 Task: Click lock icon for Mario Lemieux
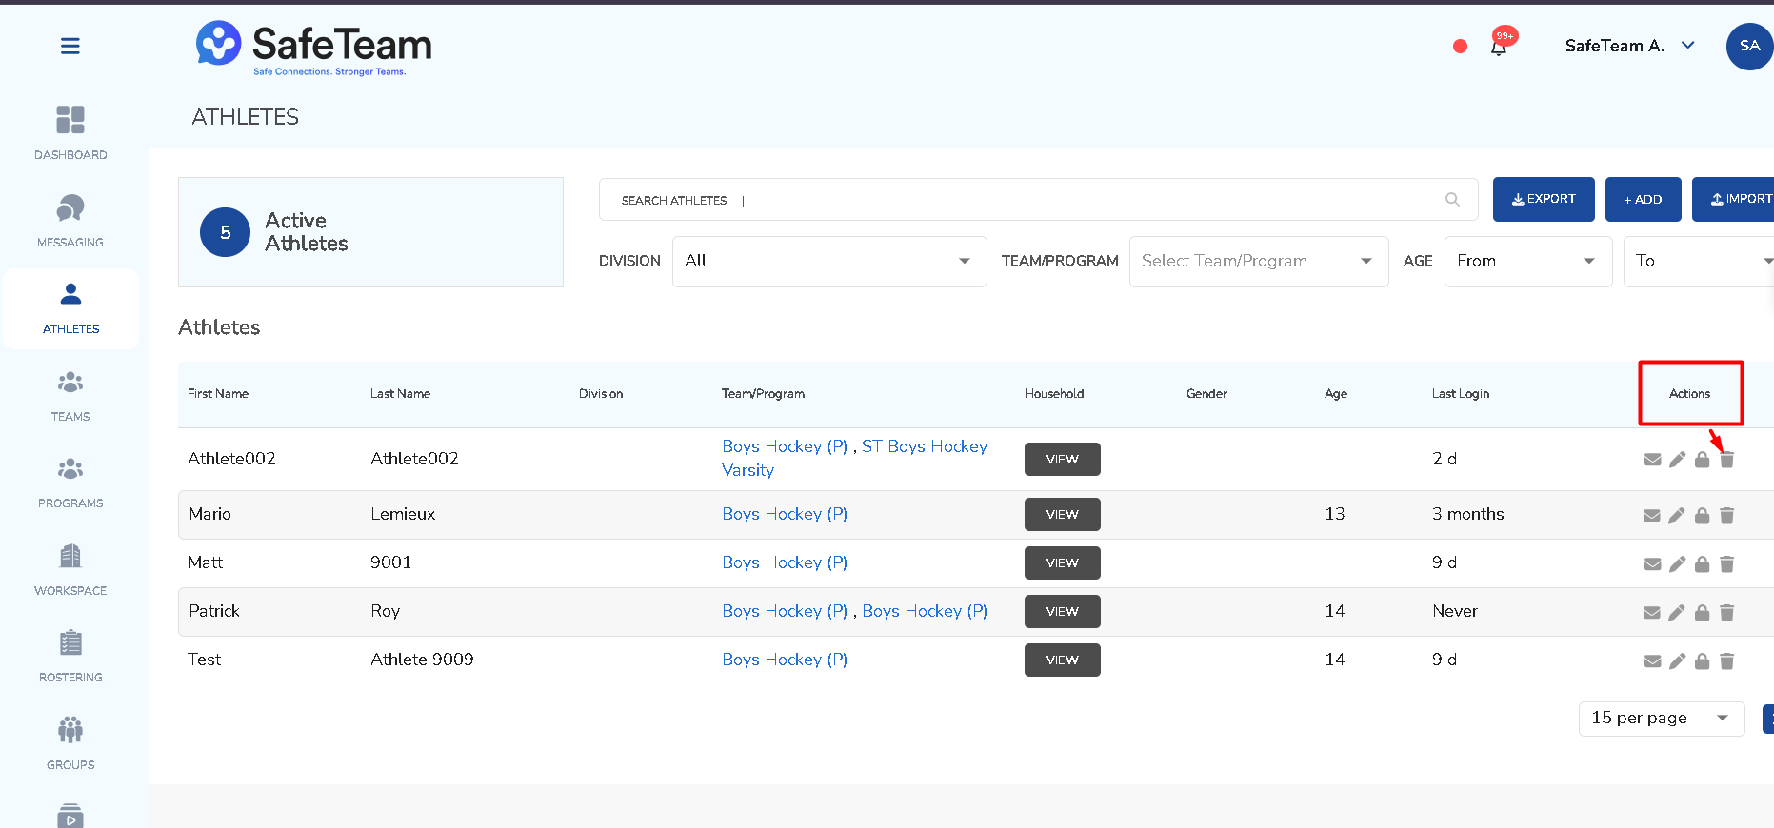1702,516
